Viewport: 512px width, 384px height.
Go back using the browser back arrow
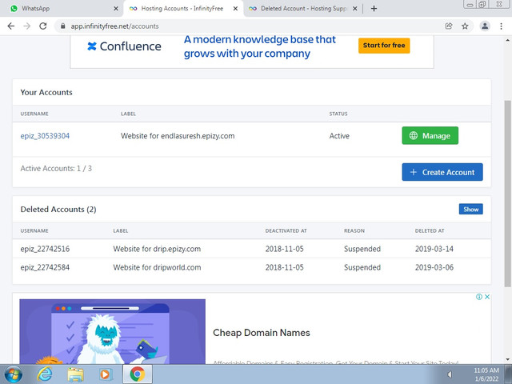[x=11, y=26]
